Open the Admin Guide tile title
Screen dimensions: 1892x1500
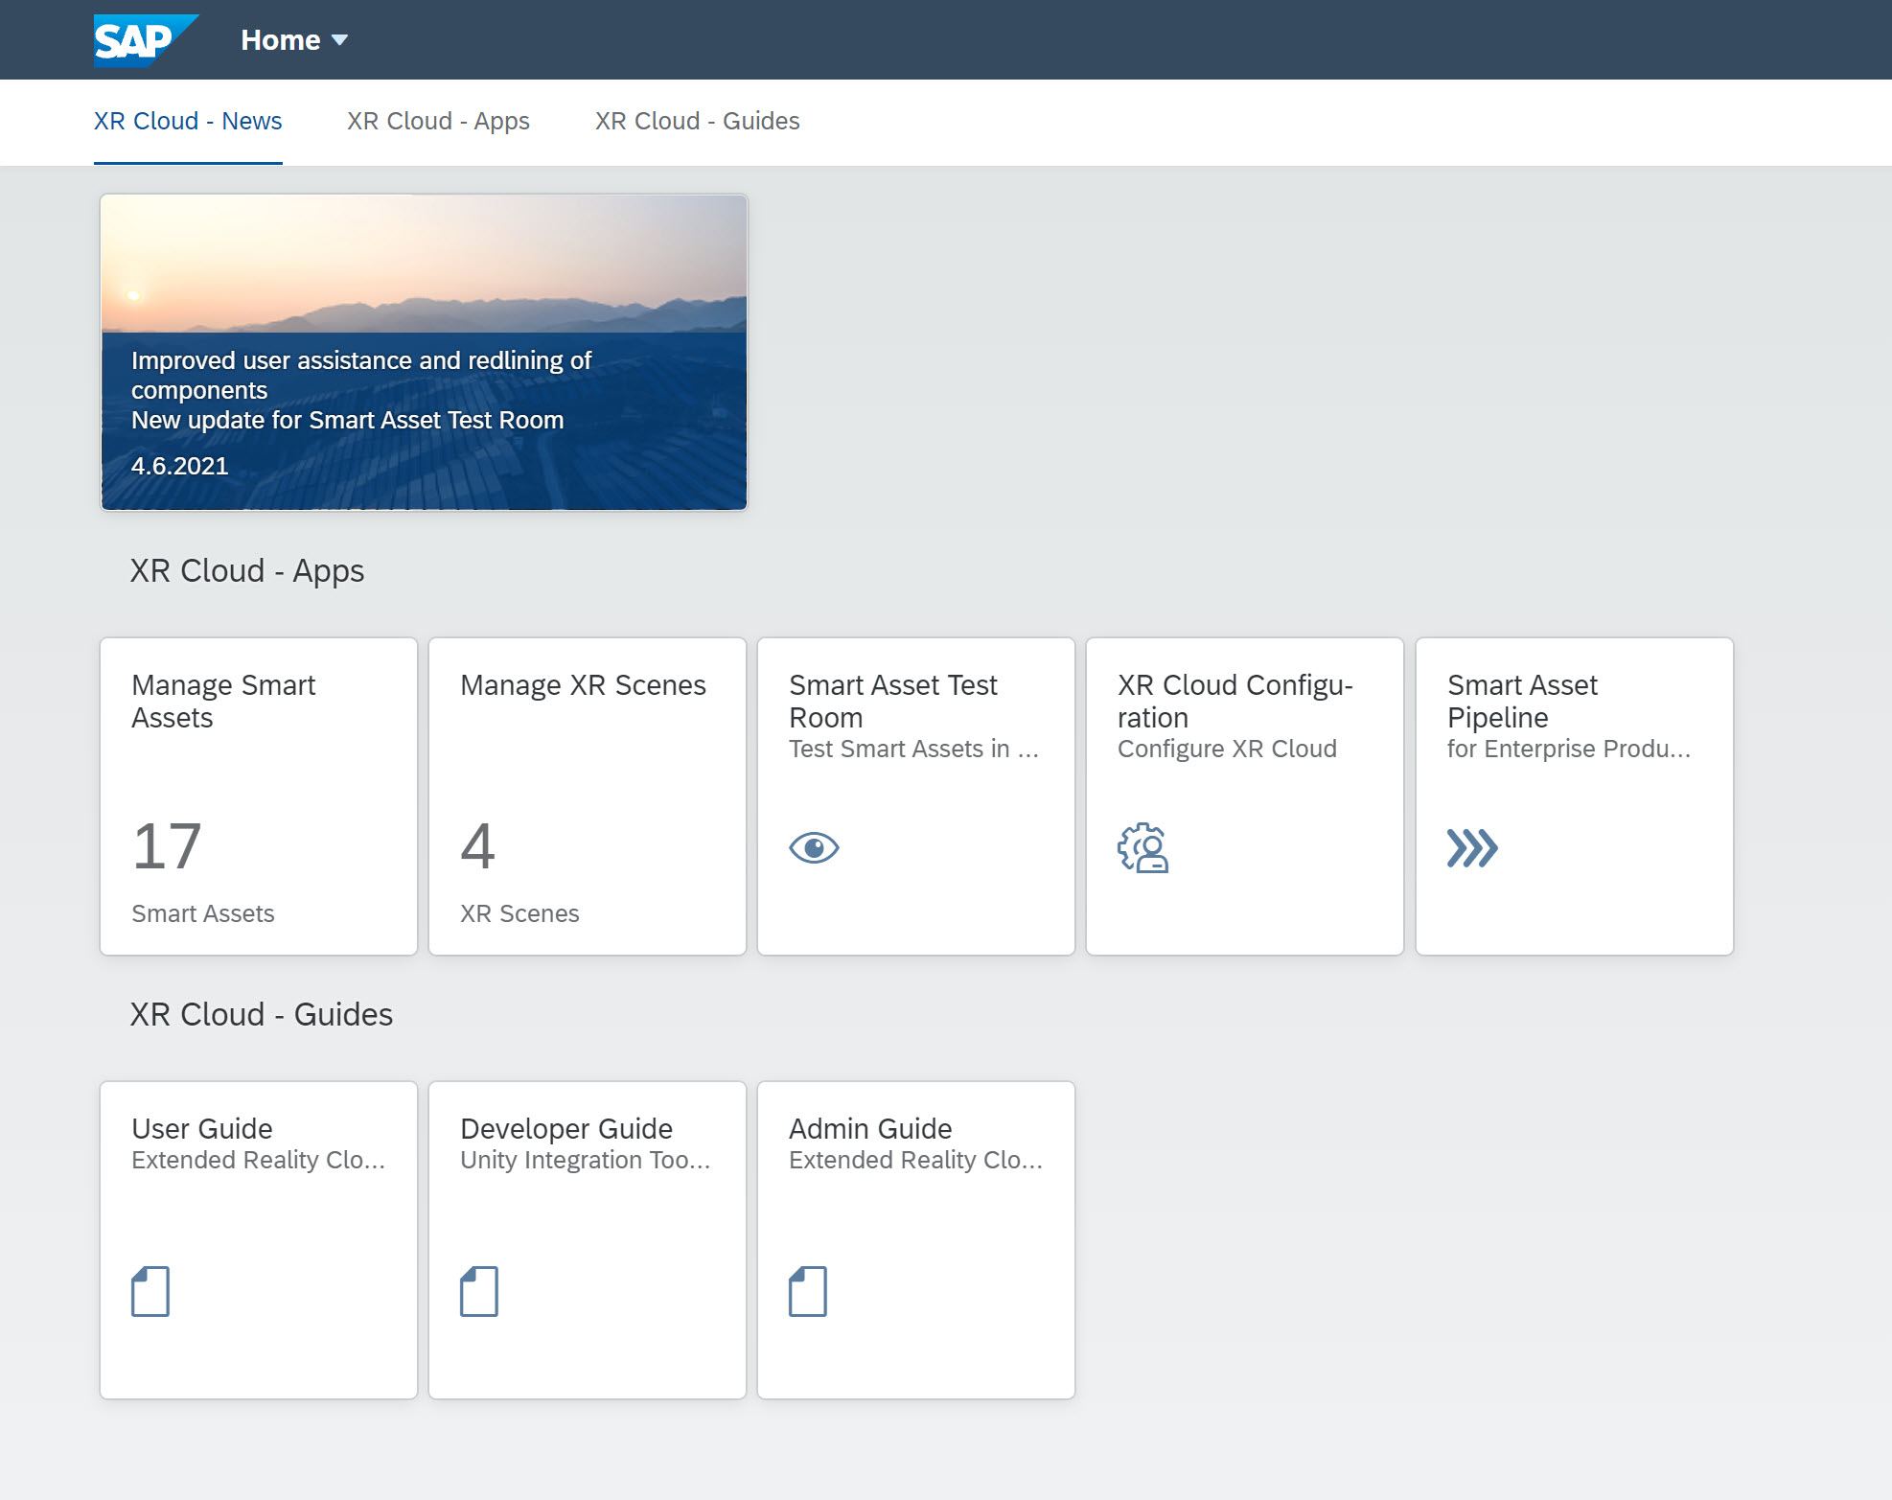870,1128
